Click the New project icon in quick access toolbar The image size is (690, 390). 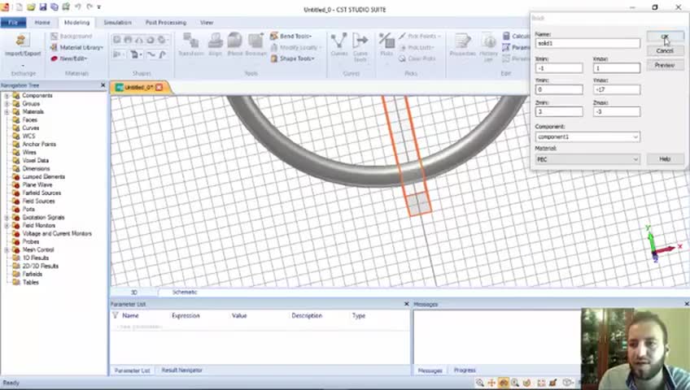pos(20,7)
